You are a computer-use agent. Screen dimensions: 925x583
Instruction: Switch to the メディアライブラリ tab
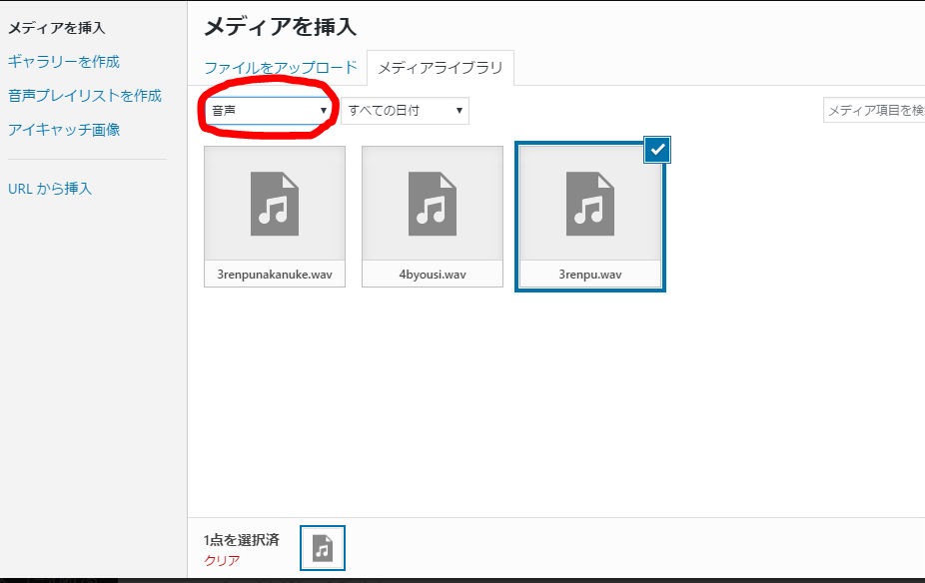440,68
